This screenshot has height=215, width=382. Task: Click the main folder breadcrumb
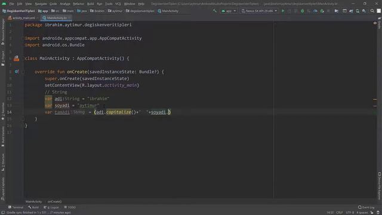click(68, 11)
